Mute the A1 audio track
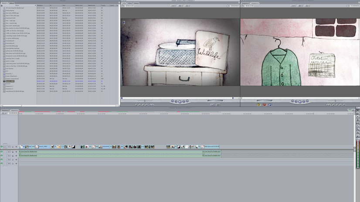Screen dimensions: 360x202 tap(2, 152)
